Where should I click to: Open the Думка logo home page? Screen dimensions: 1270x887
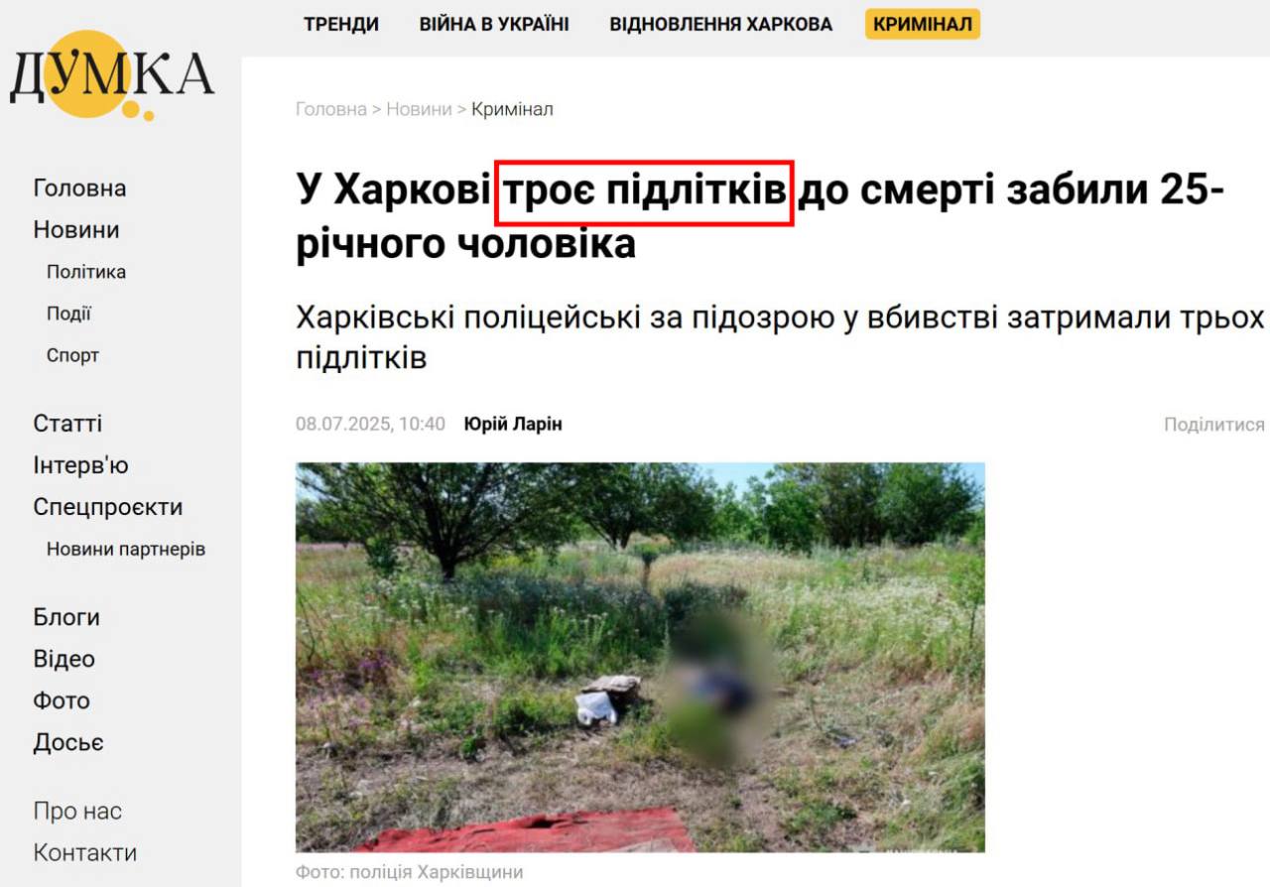(x=111, y=77)
